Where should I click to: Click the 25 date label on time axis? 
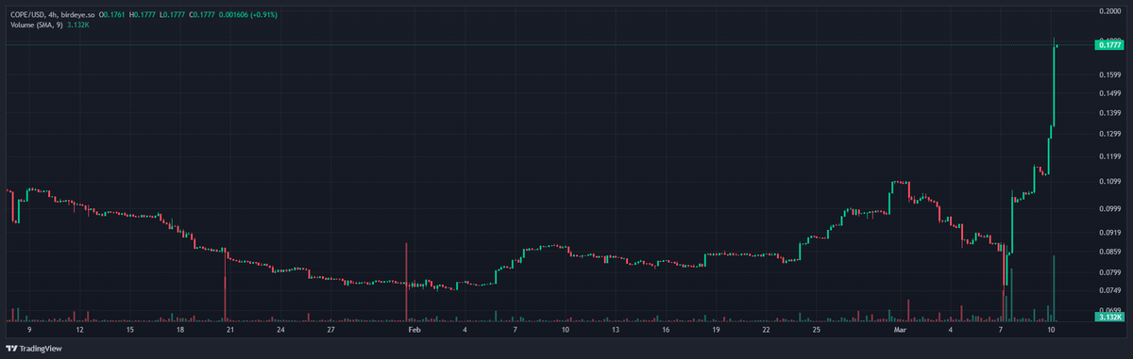(817, 331)
